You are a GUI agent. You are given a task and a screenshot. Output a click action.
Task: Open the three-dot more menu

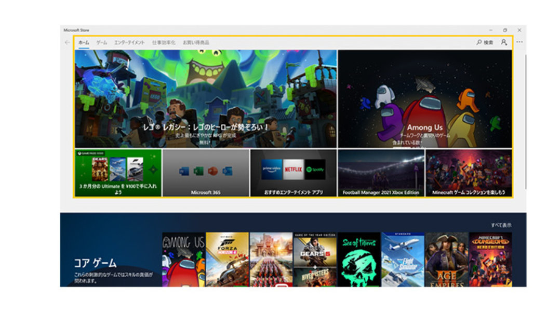click(519, 42)
